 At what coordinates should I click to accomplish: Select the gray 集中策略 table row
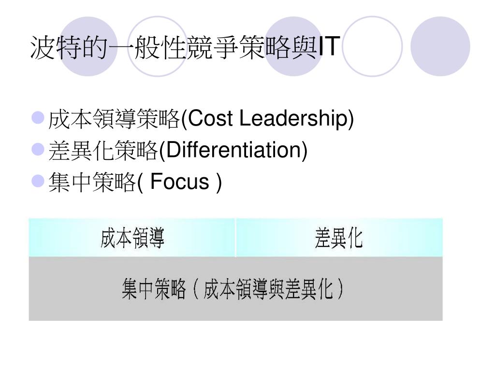click(x=235, y=289)
